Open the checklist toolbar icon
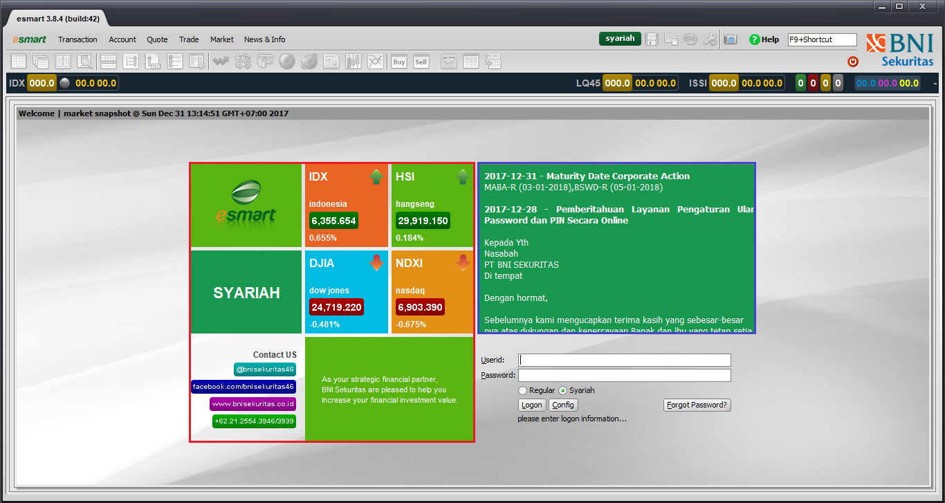 tap(175, 62)
